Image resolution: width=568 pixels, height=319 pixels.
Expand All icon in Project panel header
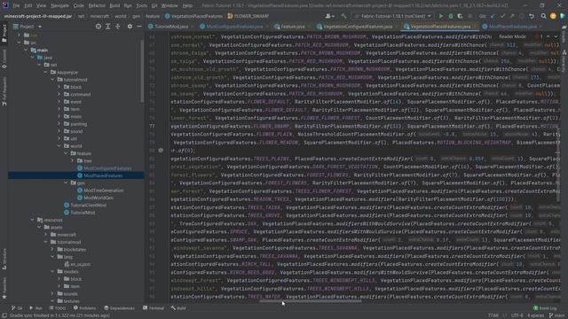pyautogui.click(x=108, y=27)
